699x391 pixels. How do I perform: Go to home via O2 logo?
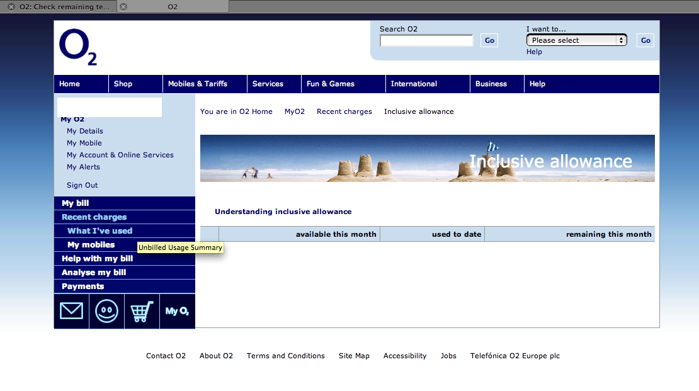tap(78, 47)
